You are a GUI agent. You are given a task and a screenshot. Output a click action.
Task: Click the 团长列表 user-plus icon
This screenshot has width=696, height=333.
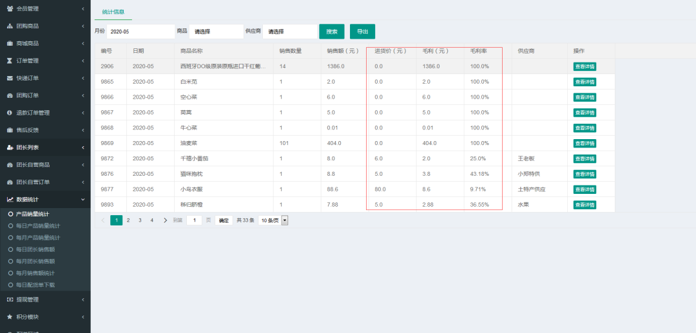(10, 147)
